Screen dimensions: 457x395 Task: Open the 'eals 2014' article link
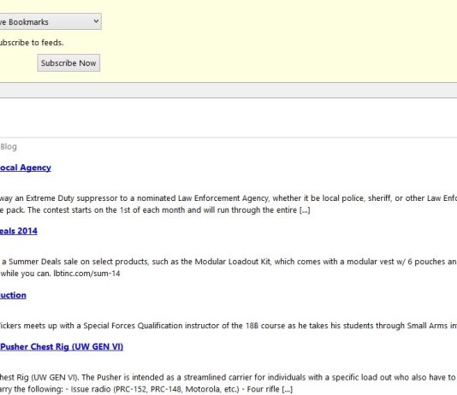pos(19,231)
